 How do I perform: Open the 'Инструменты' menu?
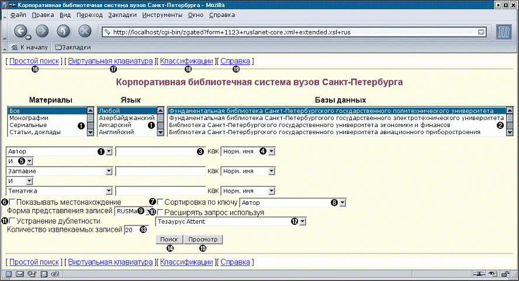[162, 15]
